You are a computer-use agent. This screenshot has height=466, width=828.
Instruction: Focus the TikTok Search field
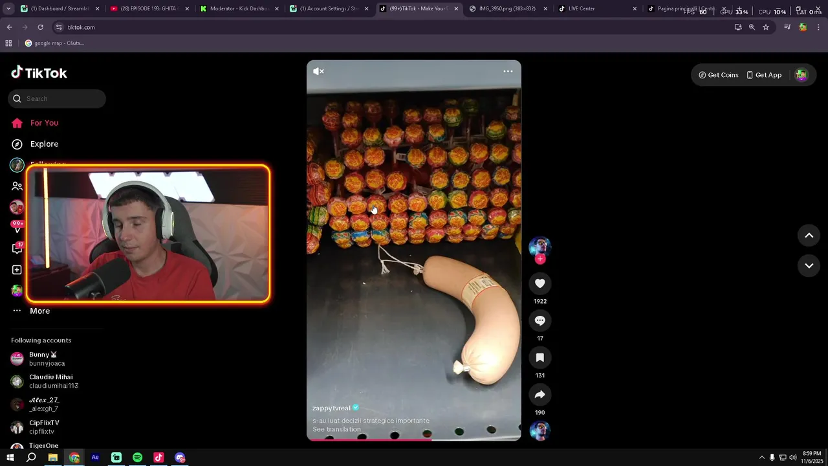point(57,98)
